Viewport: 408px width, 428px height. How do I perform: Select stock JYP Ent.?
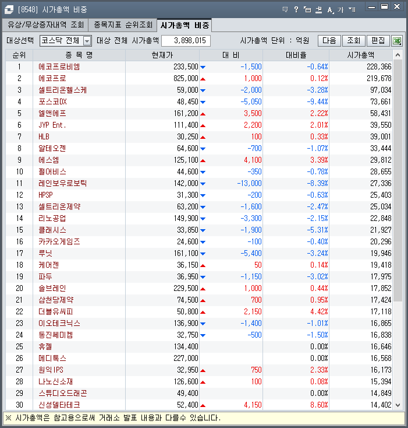click(52, 125)
